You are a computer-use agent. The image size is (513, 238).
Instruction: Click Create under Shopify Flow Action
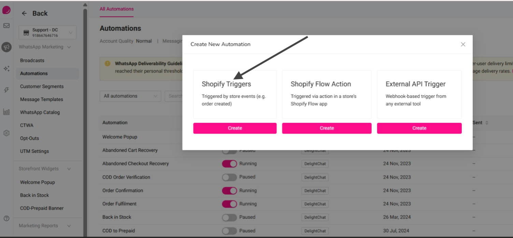(x=327, y=128)
